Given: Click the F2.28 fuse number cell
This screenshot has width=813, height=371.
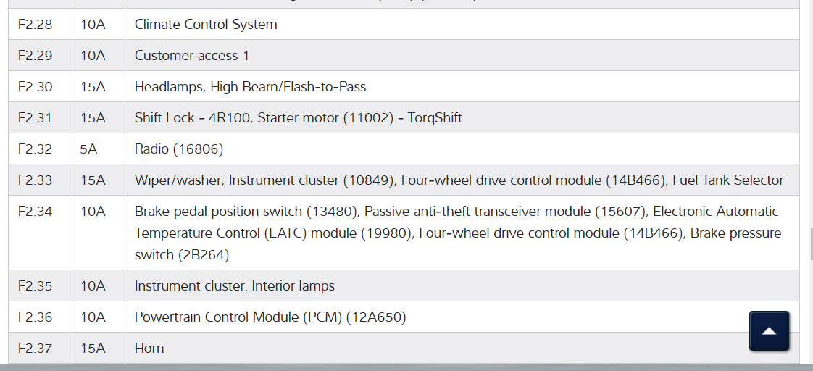Looking at the screenshot, I should coord(36,25).
